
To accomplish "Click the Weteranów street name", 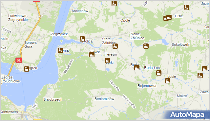I will point(129,102).
